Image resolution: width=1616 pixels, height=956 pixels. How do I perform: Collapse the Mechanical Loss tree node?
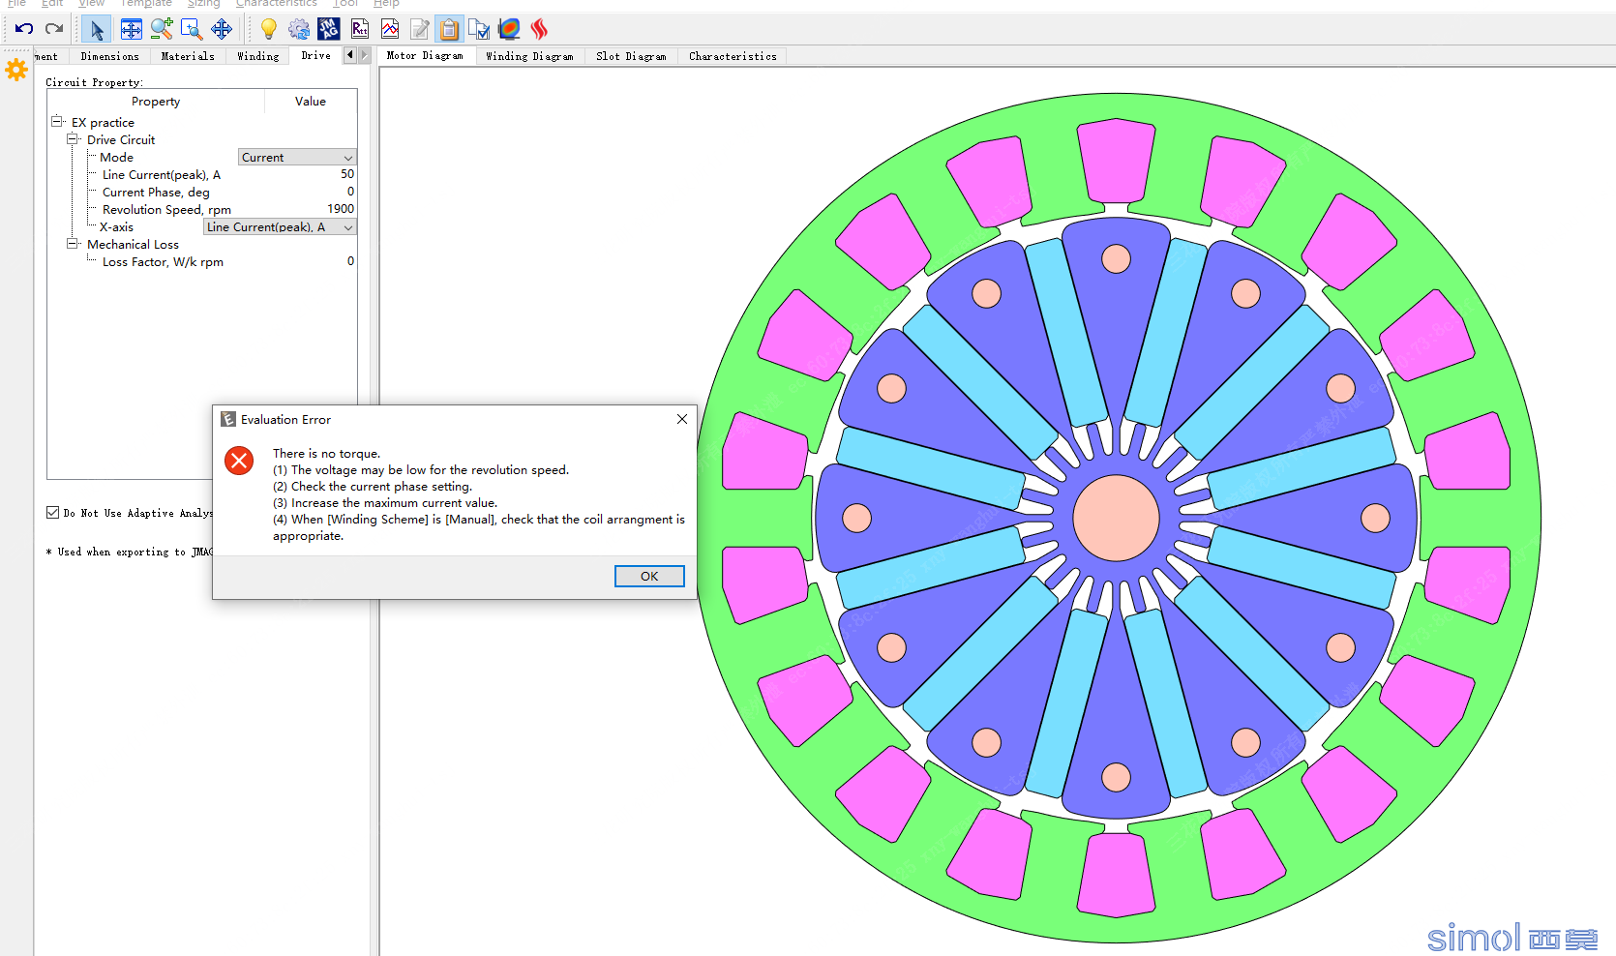click(73, 244)
